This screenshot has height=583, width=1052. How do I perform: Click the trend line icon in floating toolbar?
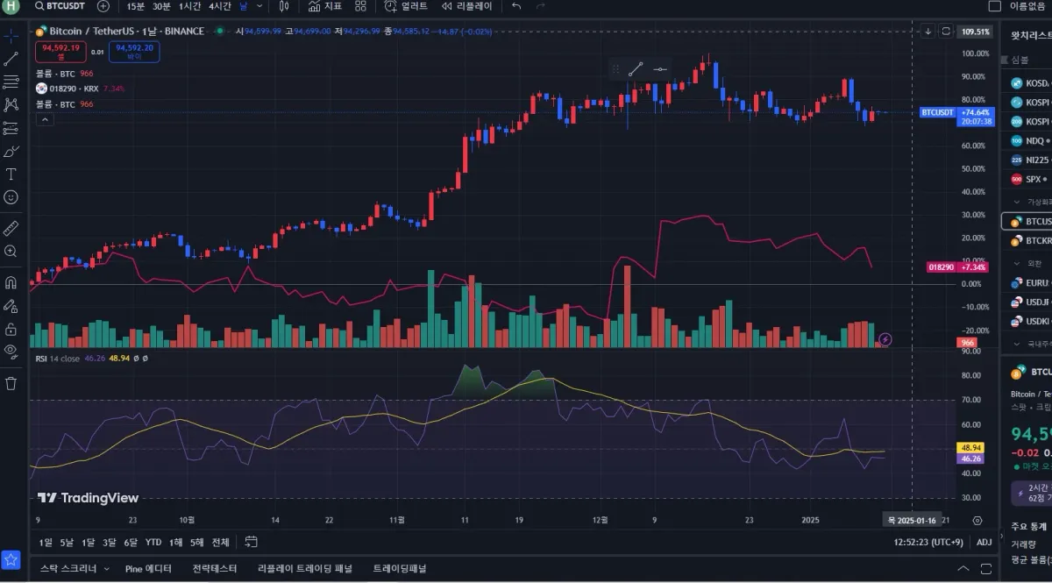[636, 69]
